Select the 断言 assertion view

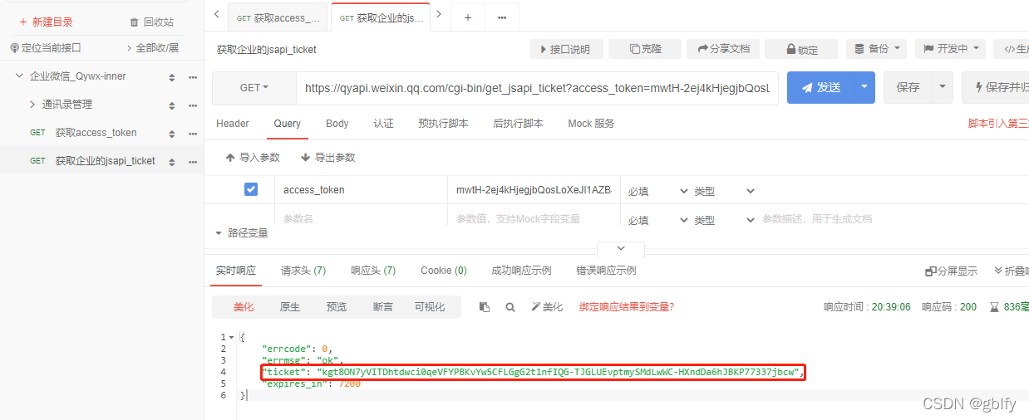383,307
